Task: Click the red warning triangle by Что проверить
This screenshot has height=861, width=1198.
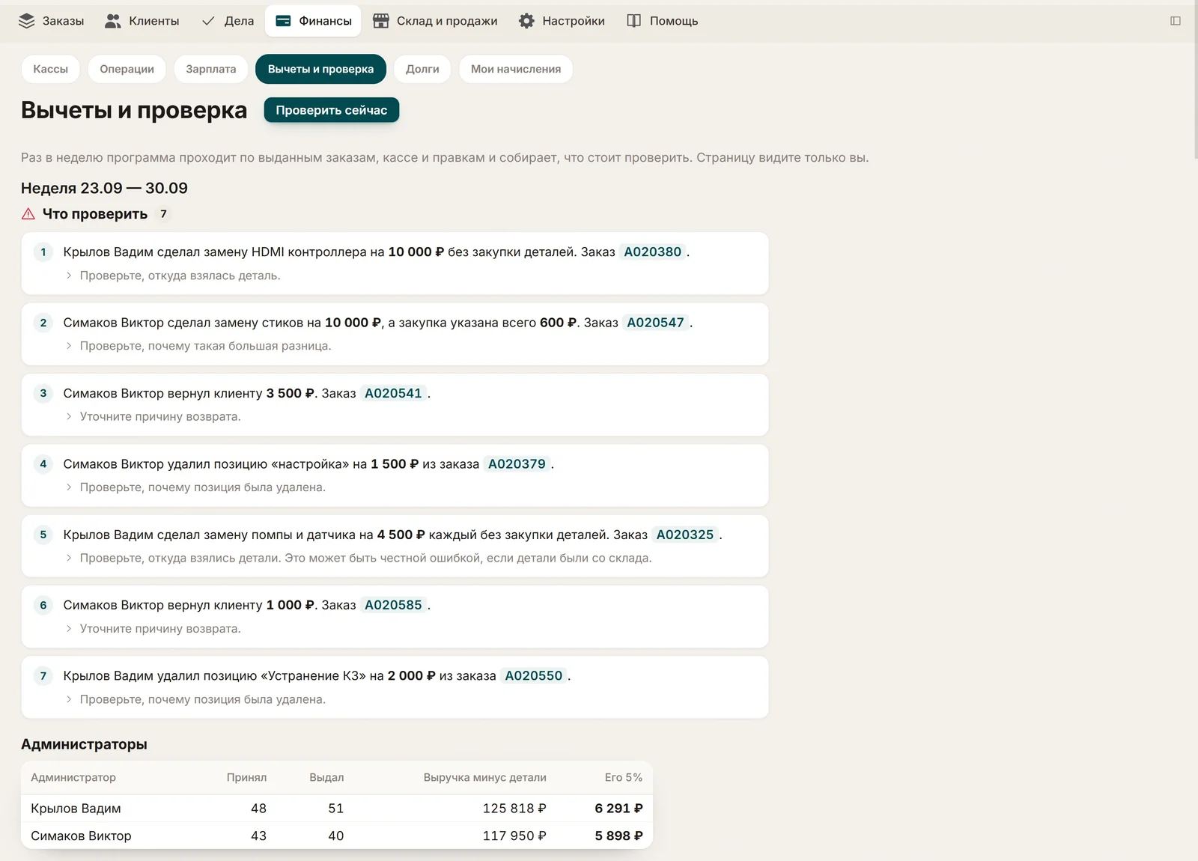Action: [x=28, y=214]
